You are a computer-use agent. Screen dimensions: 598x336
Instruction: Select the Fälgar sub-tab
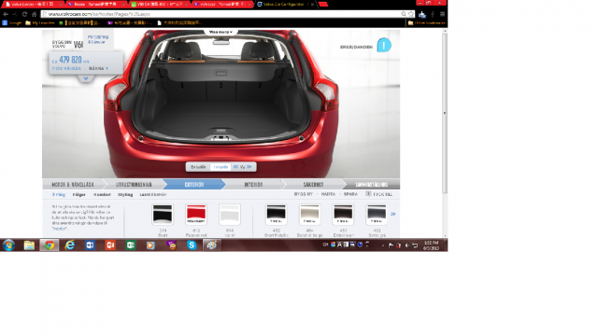78,195
